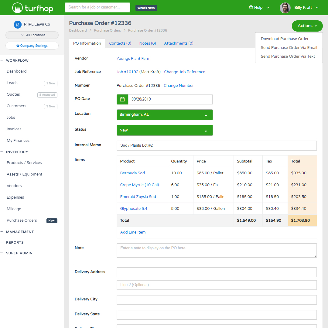Open the Actions dropdown
The height and width of the screenshot is (328, 328).
tap(307, 26)
